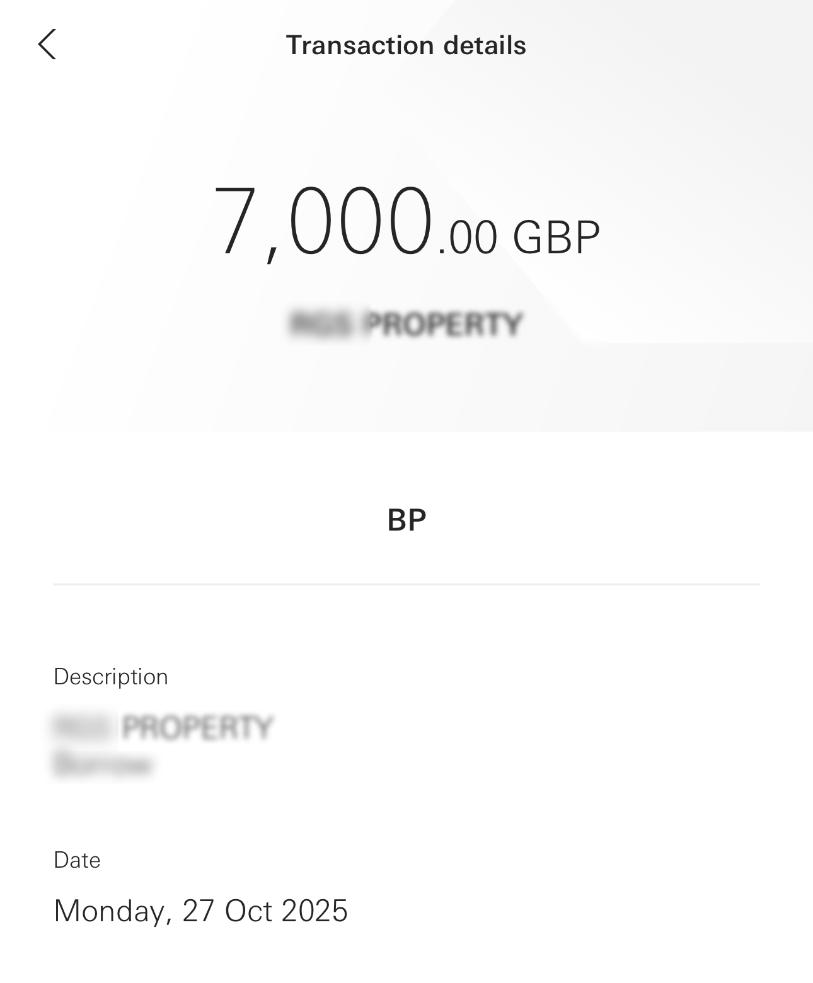The height and width of the screenshot is (983, 813).
Task: Select the GBP currency code
Action: (556, 238)
